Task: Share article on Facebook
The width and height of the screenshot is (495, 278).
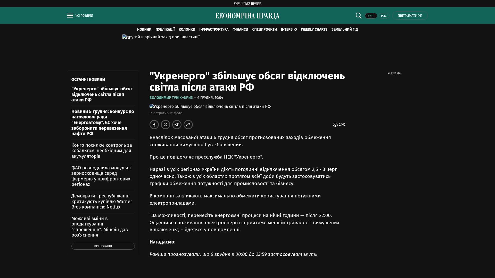Action: 154,125
